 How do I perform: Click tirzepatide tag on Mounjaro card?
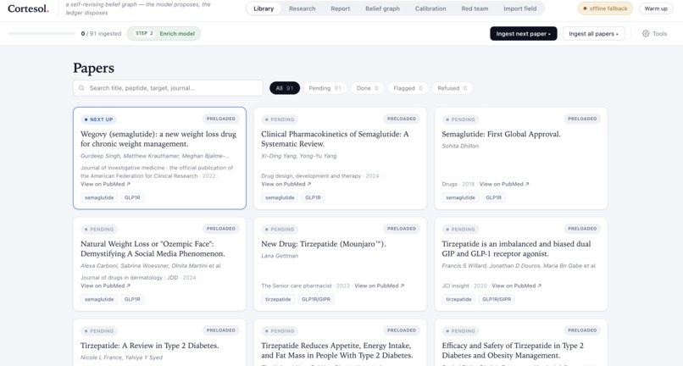(278, 299)
